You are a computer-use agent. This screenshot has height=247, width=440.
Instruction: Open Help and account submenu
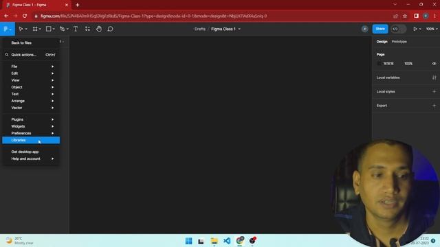(31, 158)
